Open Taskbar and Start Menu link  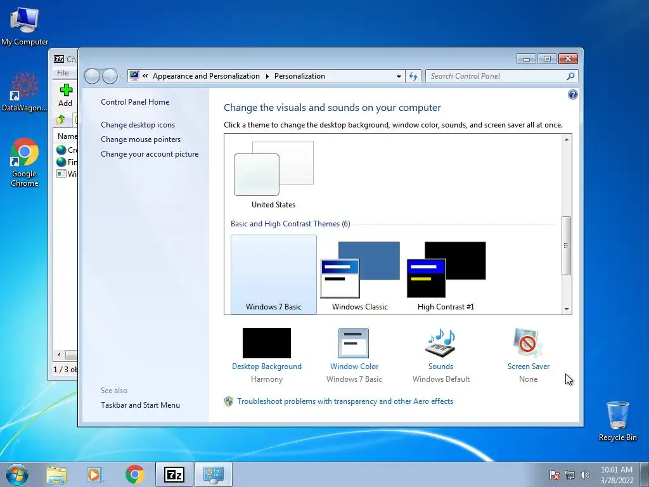[140, 405]
